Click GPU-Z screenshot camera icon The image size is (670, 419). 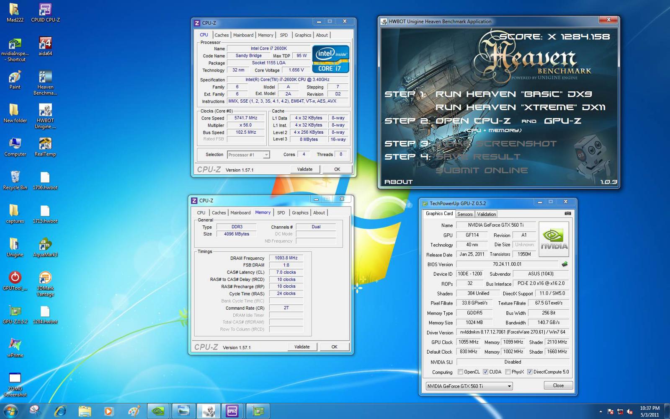567,213
